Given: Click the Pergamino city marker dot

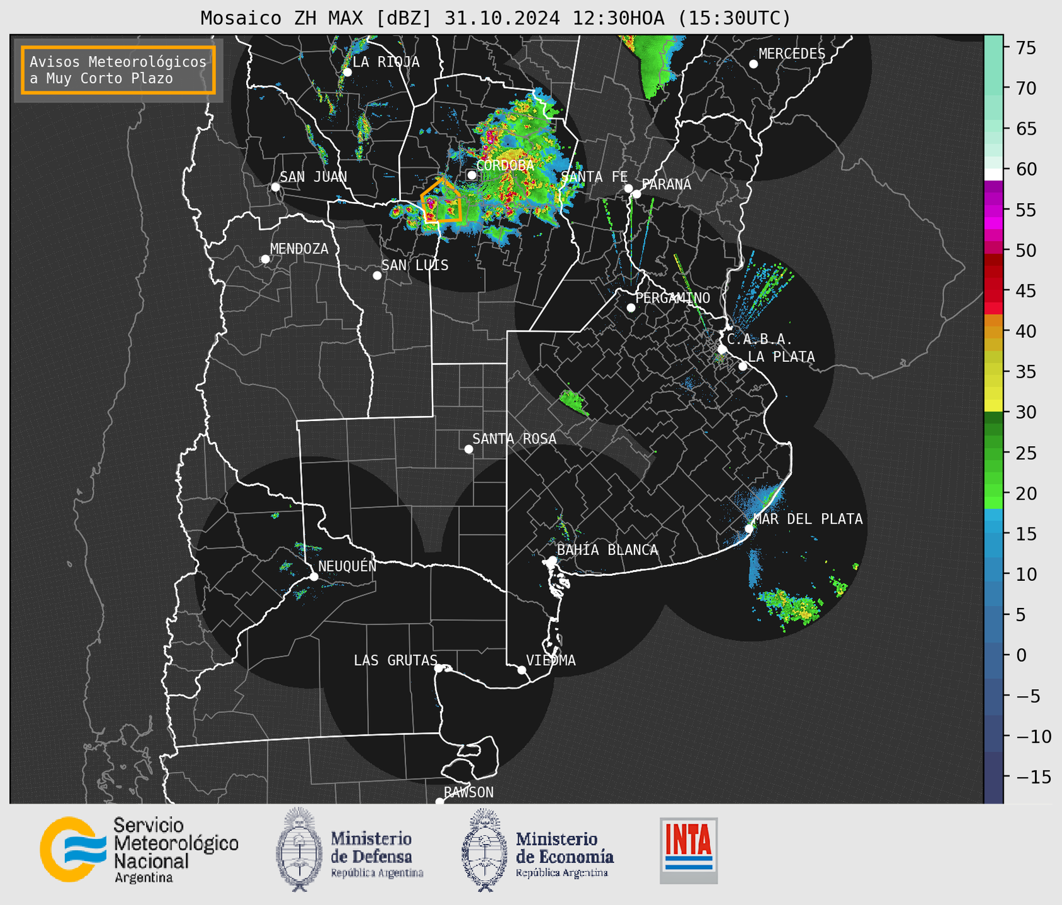Looking at the screenshot, I should click(x=631, y=308).
